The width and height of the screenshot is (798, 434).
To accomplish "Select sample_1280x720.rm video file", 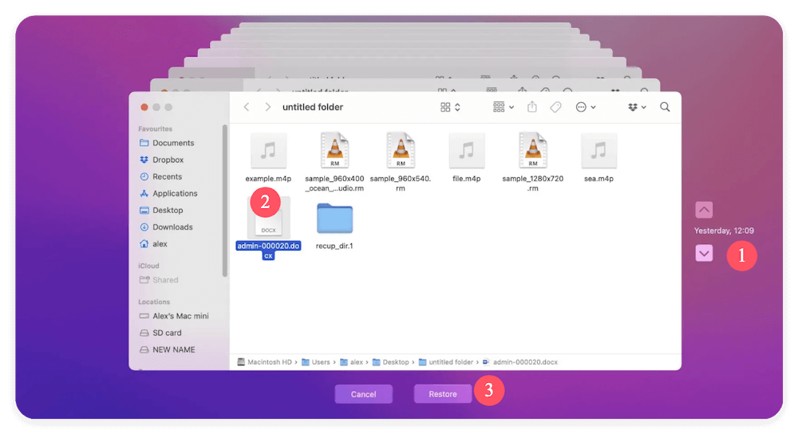I will 532,161.
